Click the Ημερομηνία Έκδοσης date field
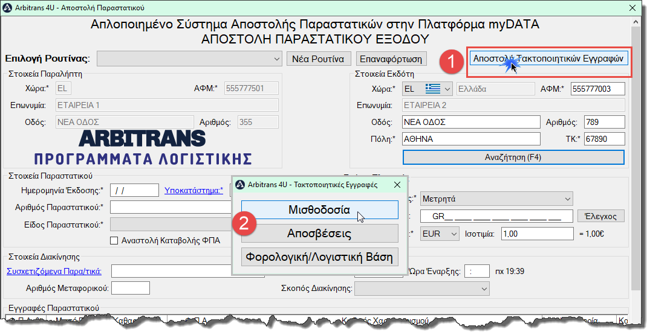This screenshot has height=332, width=647. 134,190
